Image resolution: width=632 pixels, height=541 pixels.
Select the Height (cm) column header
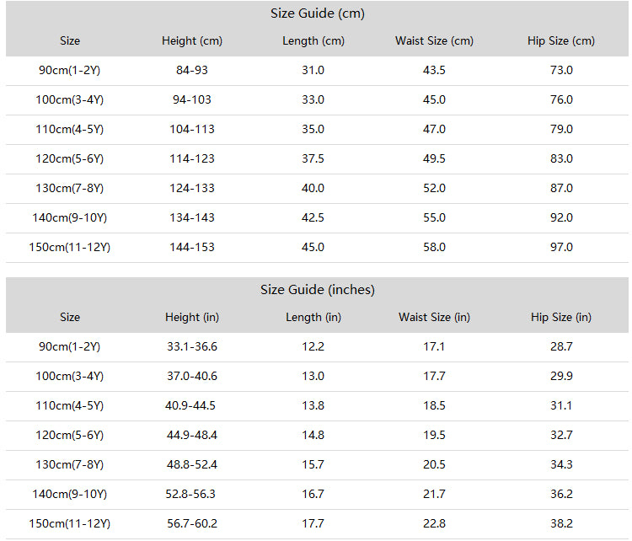(x=192, y=40)
